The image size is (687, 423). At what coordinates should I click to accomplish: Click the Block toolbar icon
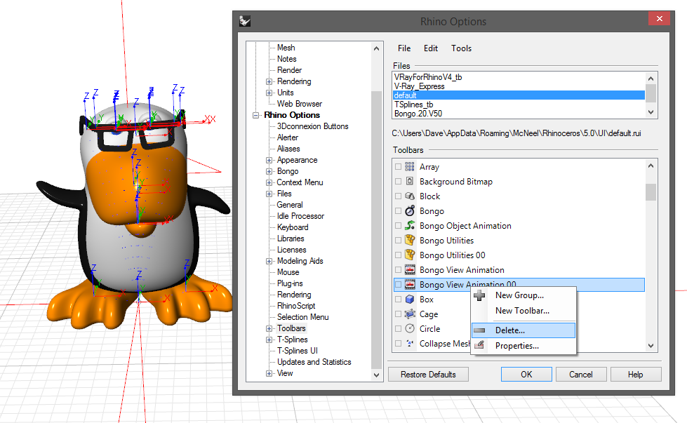click(x=410, y=196)
